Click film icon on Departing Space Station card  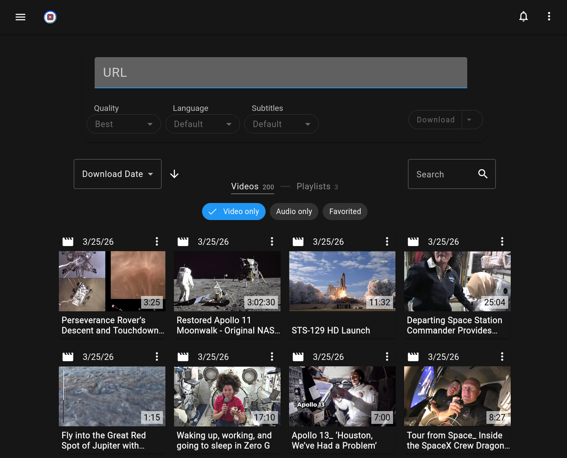click(x=413, y=242)
